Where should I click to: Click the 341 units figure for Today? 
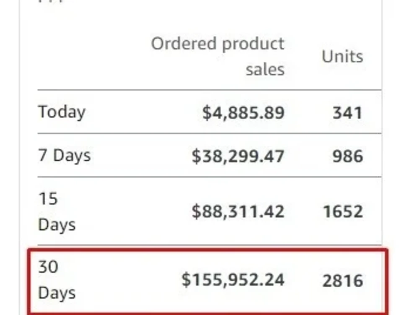coord(348,112)
